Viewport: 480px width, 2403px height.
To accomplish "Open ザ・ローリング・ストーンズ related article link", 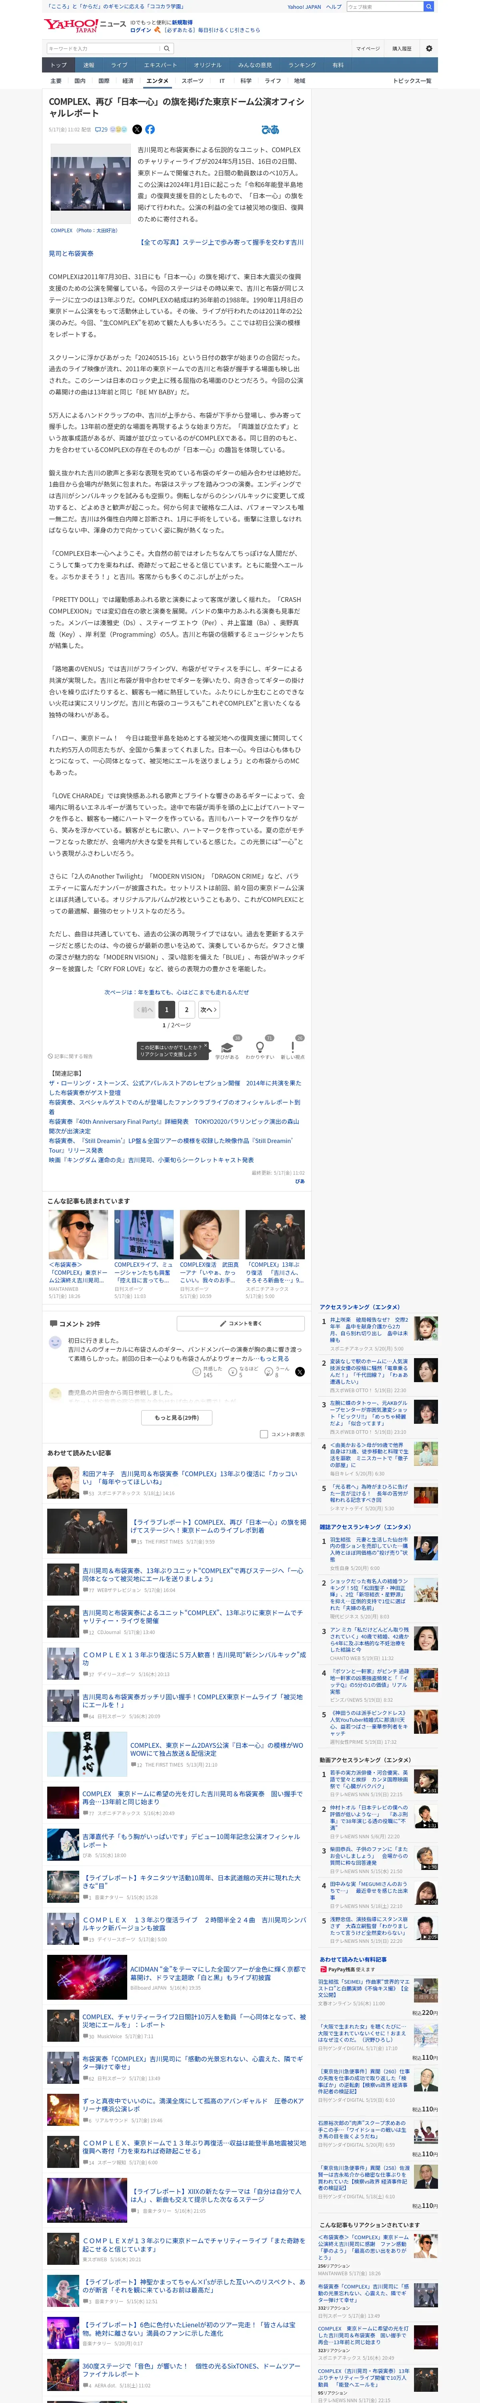I will point(174,1088).
